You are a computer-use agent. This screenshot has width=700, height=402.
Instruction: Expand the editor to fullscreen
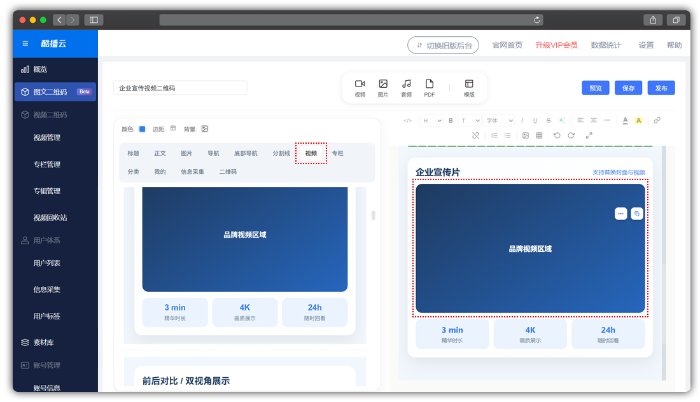point(589,135)
